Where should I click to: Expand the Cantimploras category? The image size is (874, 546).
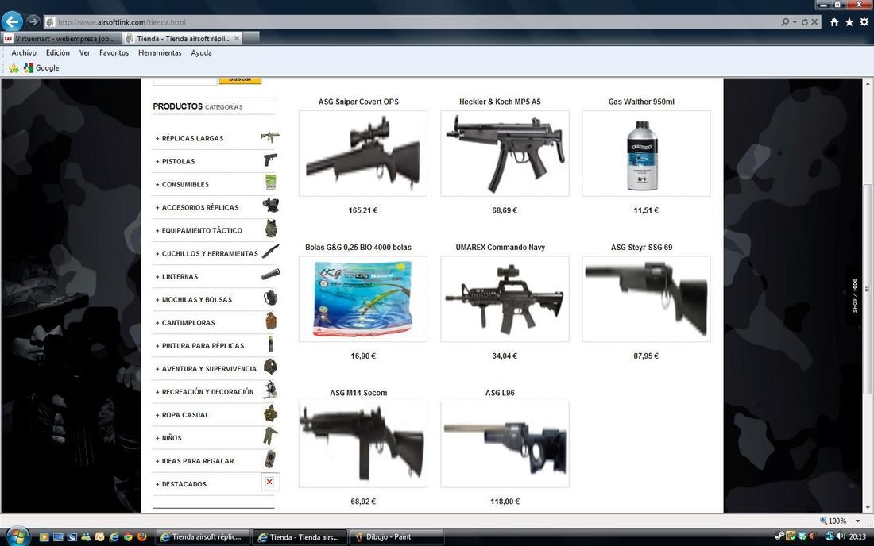[x=185, y=323]
